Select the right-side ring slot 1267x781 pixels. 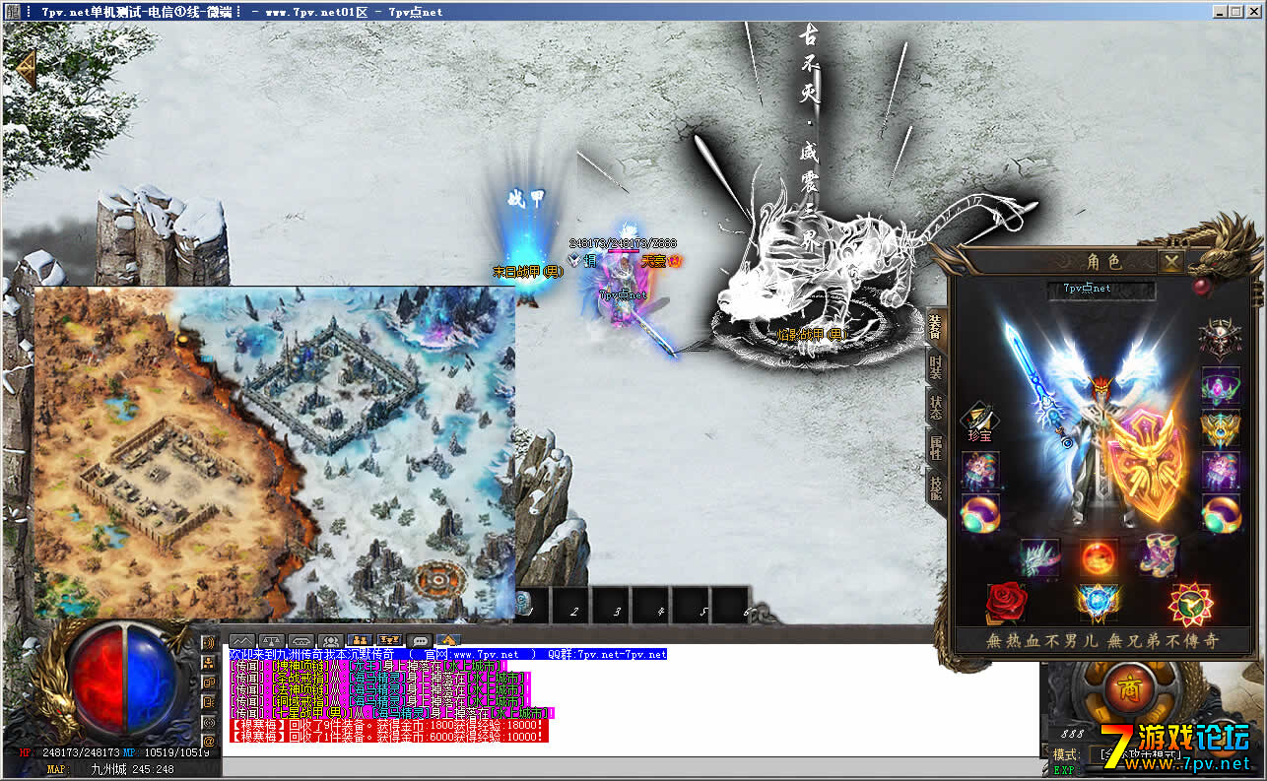[1220, 514]
